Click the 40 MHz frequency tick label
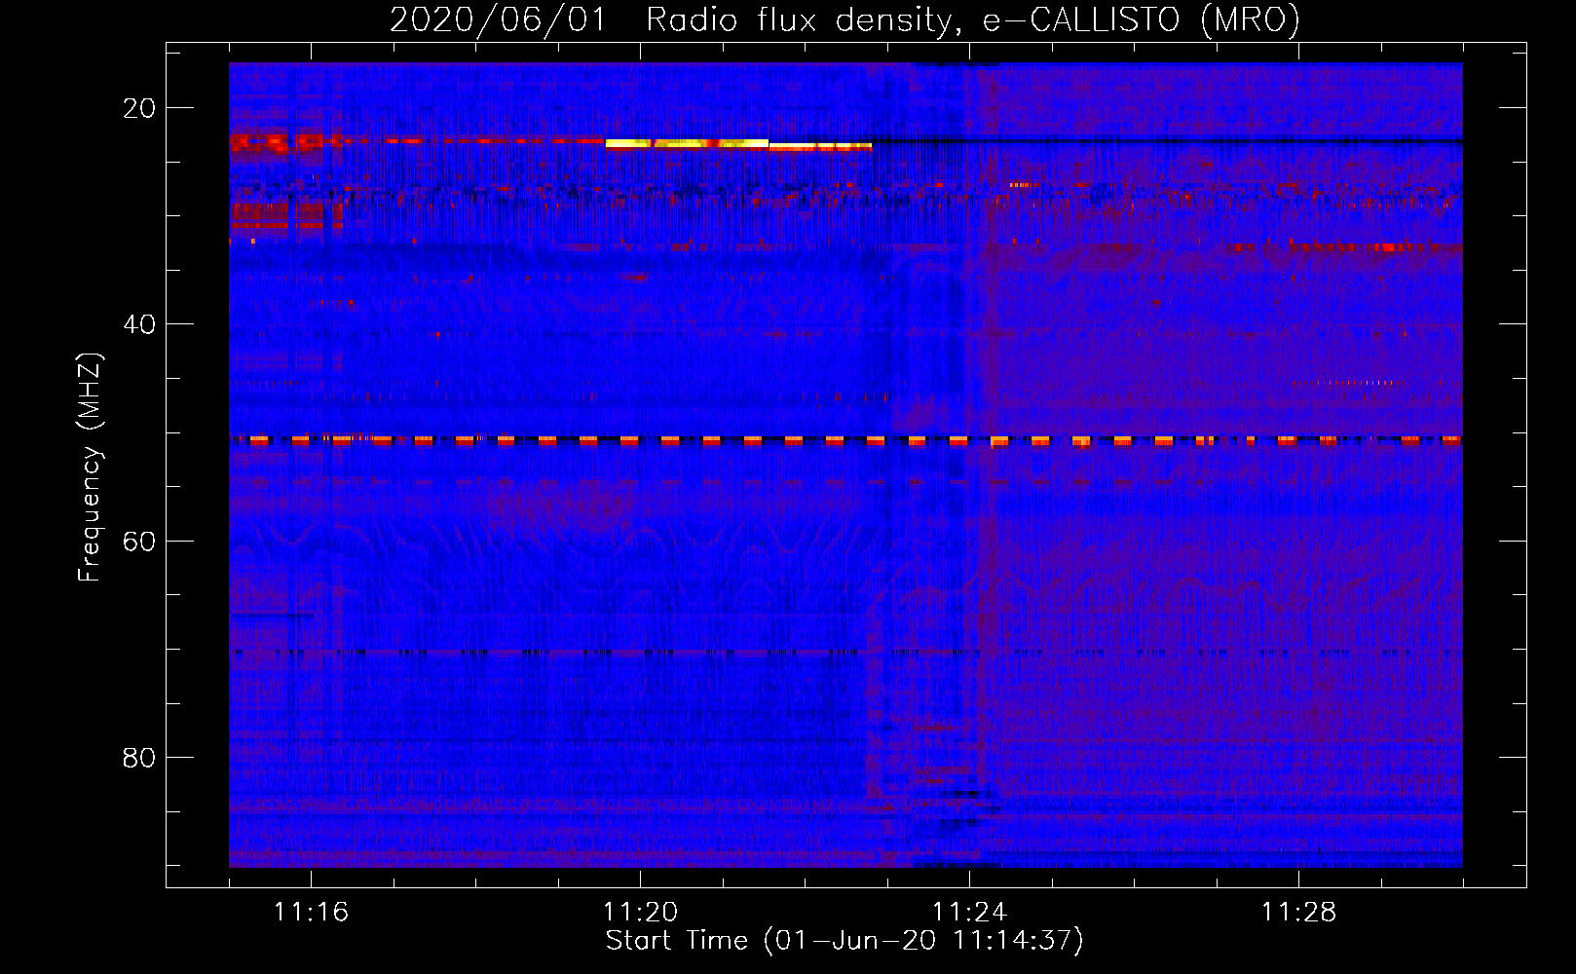 point(139,324)
